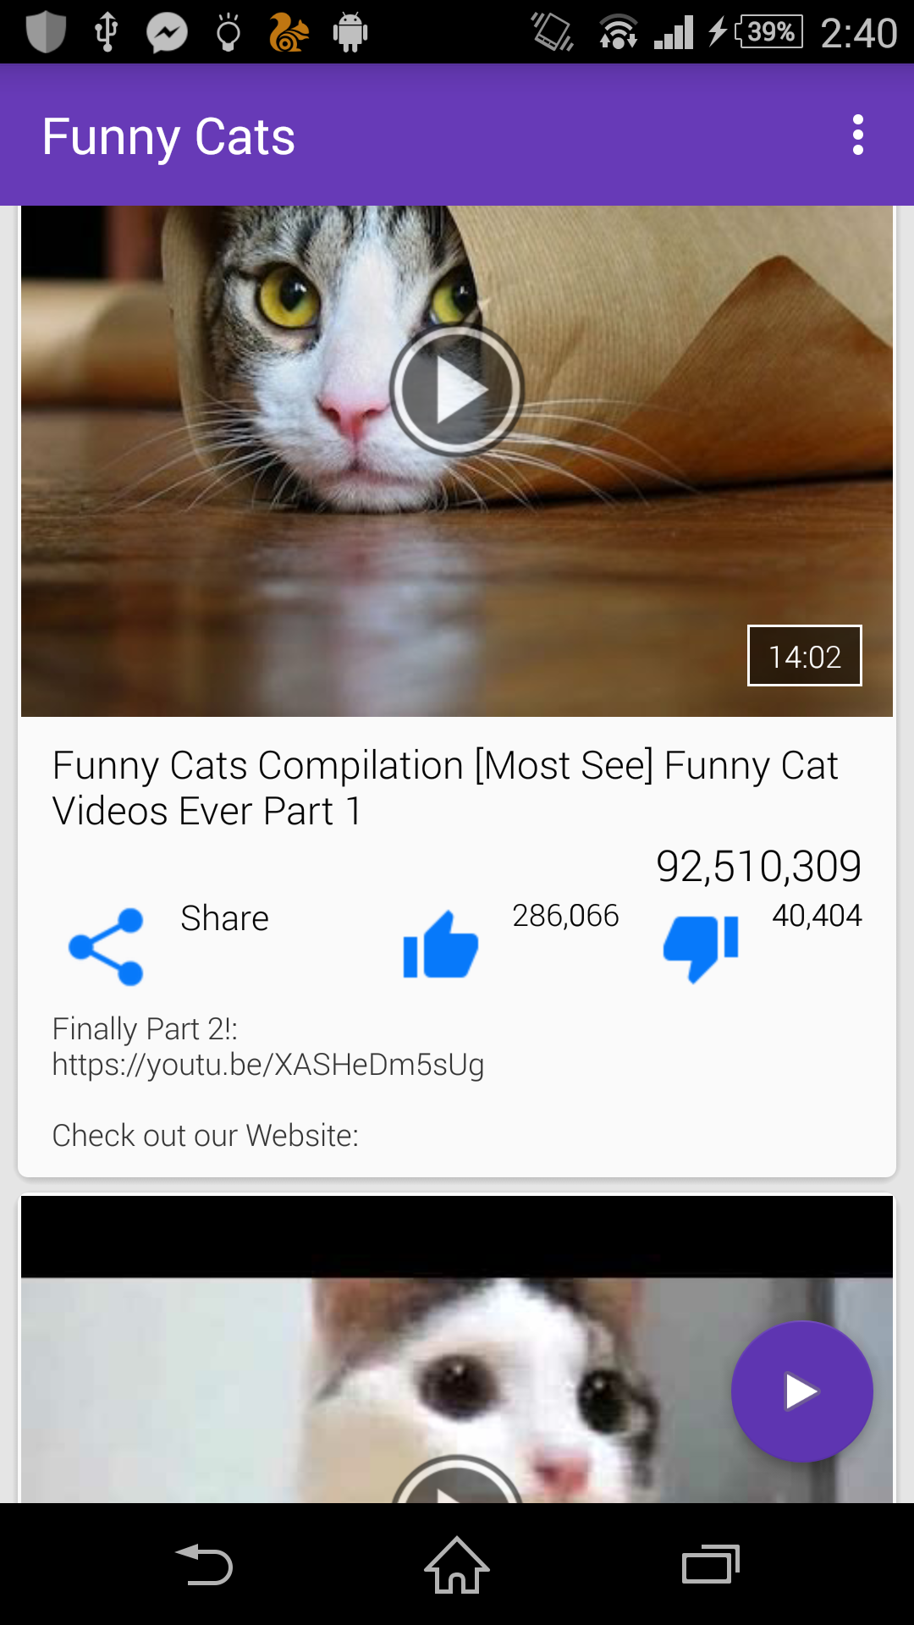
Task: Open the Part 2 youtu.be link
Action: point(268,1064)
